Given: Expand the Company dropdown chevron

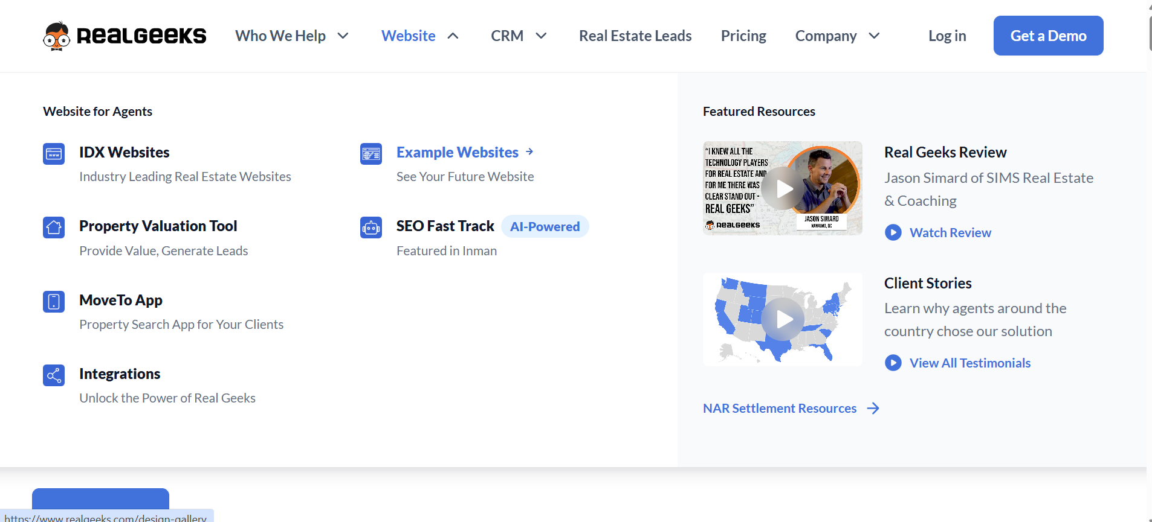Looking at the screenshot, I should click(874, 36).
